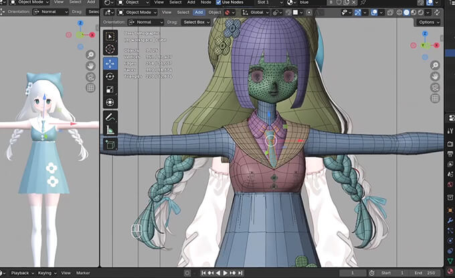Choose the Move tool in toolbar
This screenshot has width=455, height=278.
(110, 63)
